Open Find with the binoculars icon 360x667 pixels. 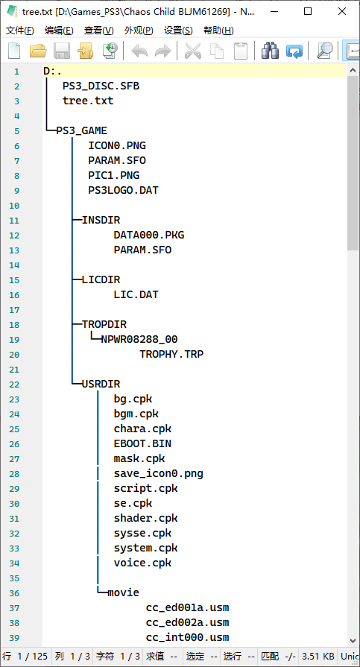(x=270, y=51)
